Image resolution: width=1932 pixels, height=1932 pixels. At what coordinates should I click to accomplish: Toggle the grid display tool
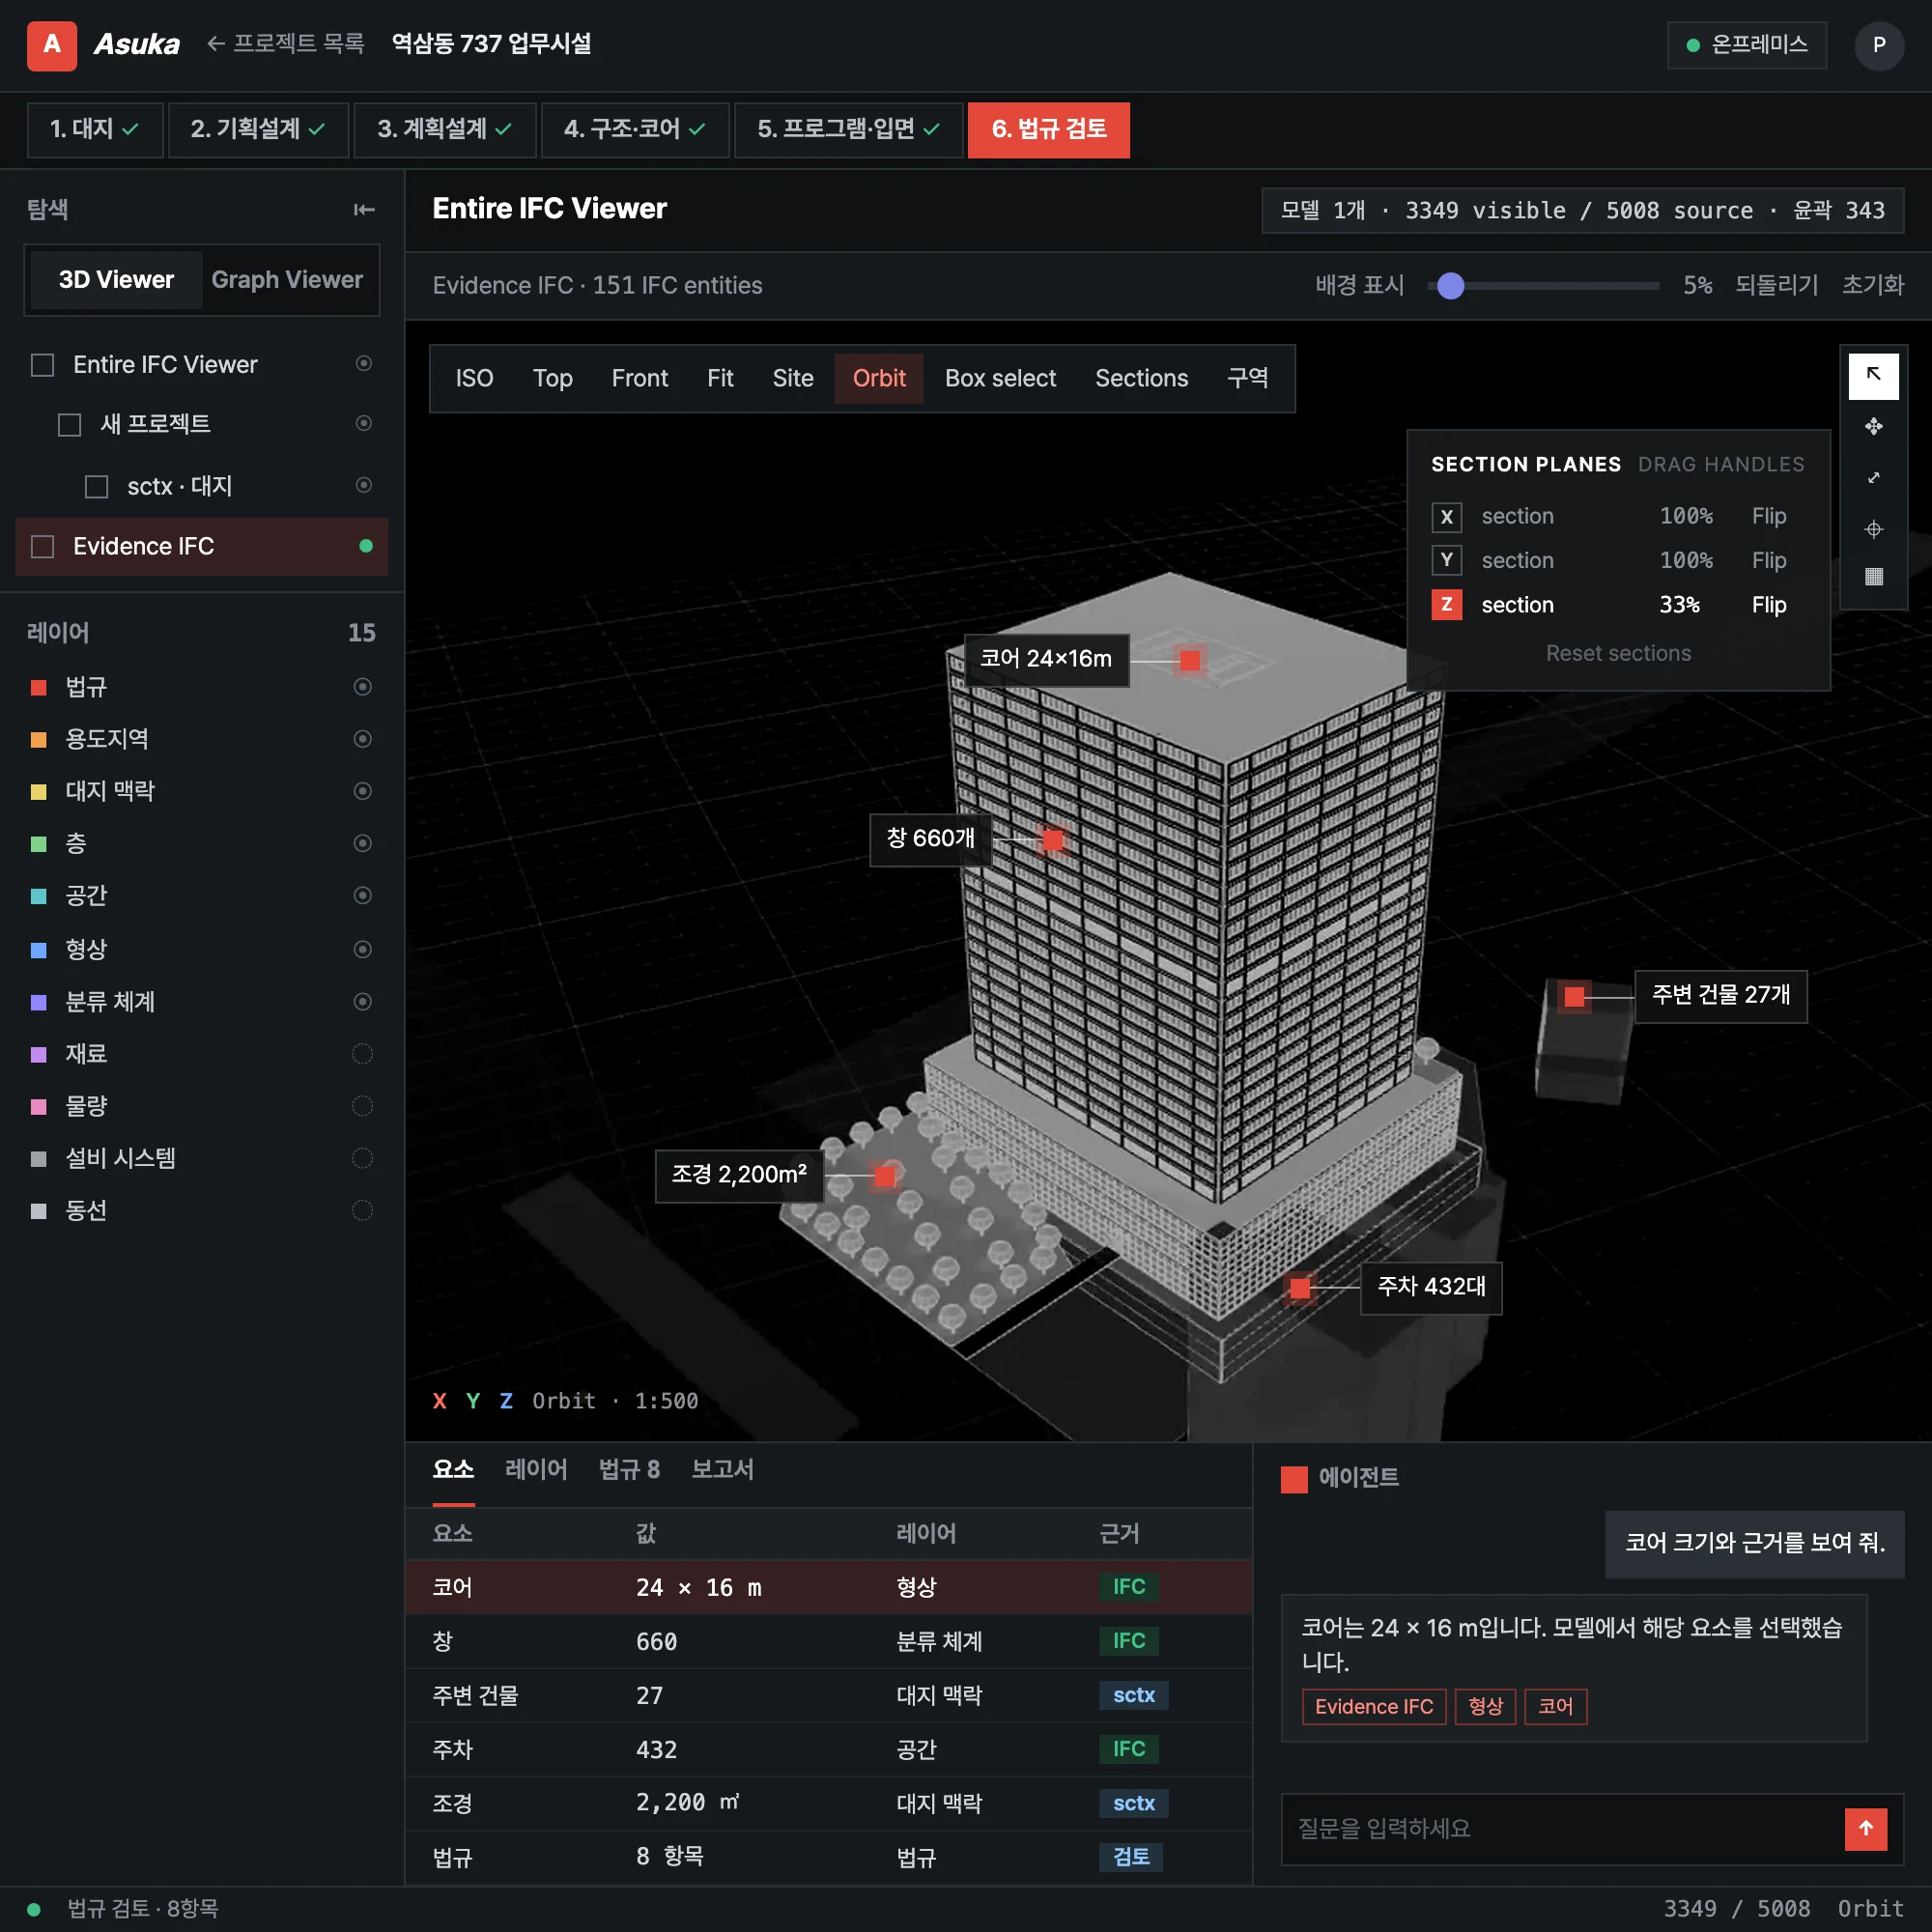[x=1873, y=577]
